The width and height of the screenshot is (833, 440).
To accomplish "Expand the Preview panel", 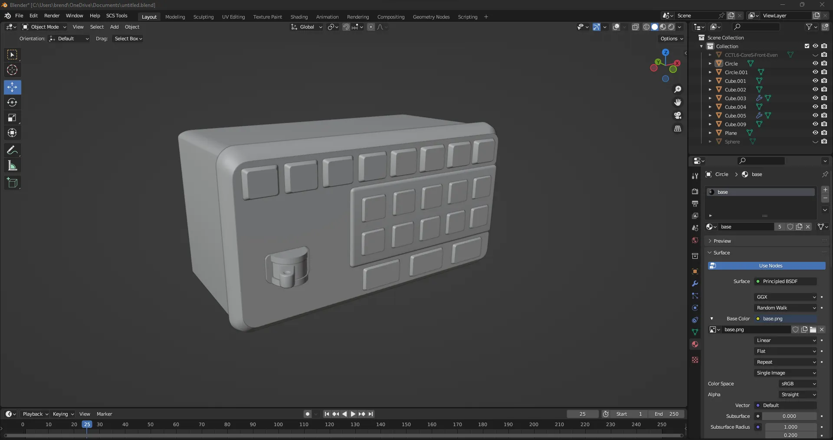I will pos(722,241).
